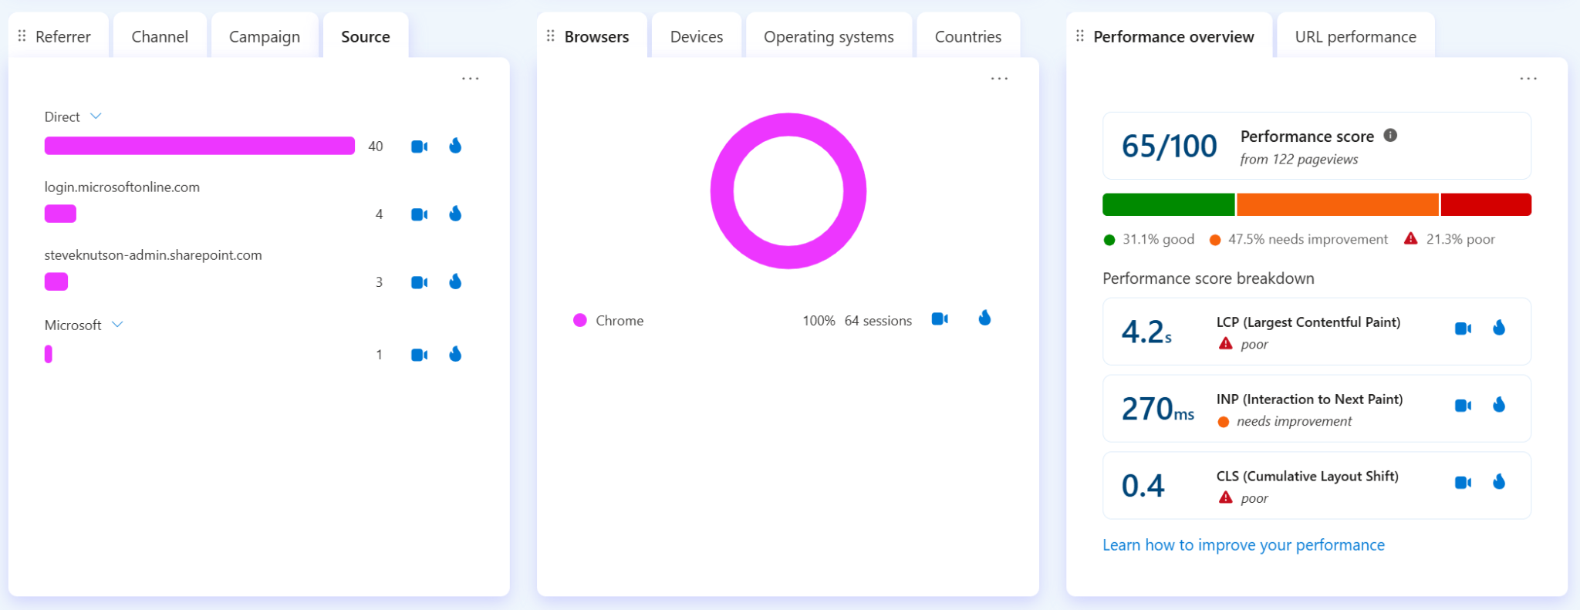Open heatmaps for LCP metric
The image size is (1580, 610).
click(x=1499, y=328)
